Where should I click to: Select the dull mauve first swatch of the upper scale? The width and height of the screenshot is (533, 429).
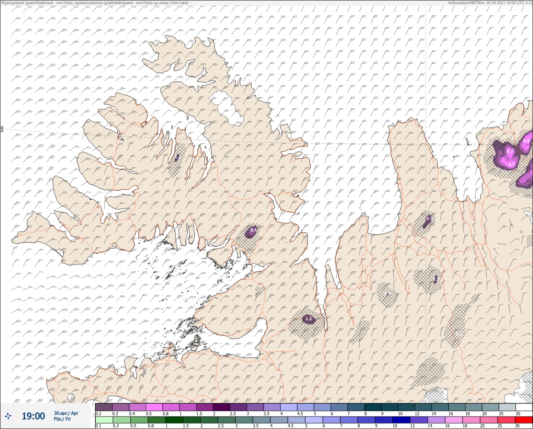(x=104, y=407)
